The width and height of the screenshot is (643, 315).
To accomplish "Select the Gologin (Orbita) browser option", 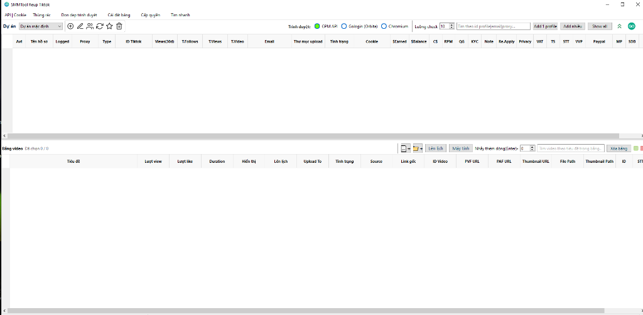I will [359, 26].
